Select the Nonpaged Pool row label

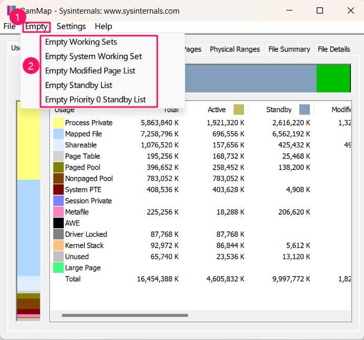tap(89, 178)
